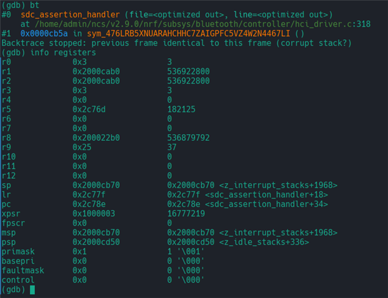Click the 'bt' command on the first line

pos(35,5)
